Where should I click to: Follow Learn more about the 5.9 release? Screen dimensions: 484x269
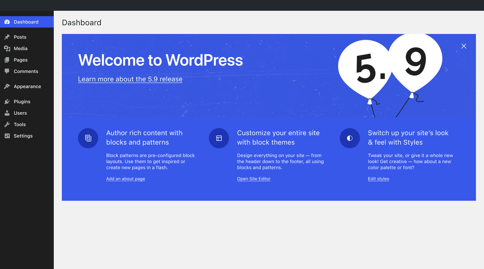coord(130,79)
